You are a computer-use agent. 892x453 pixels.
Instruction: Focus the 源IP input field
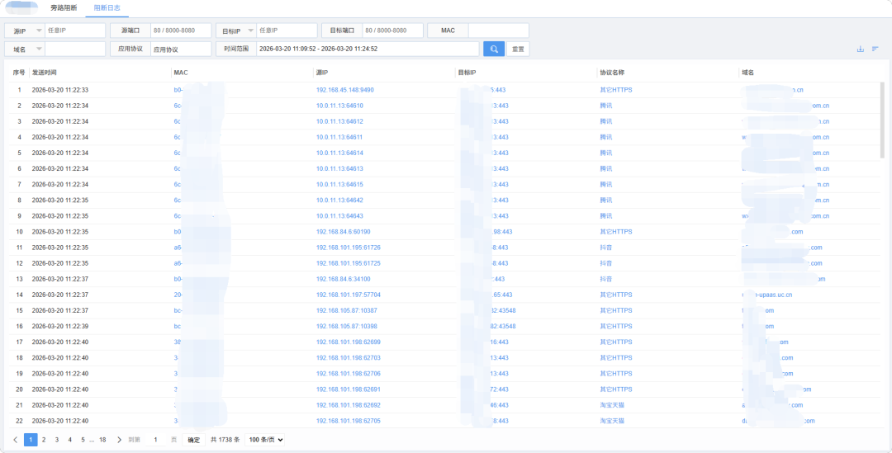[x=75, y=31]
